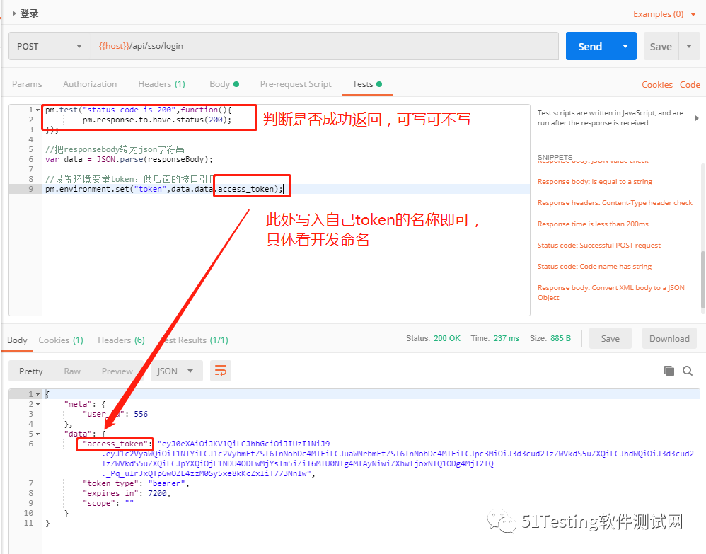
Task: Collapse the data object in JSON response
Action: click(x=38, y=434)
